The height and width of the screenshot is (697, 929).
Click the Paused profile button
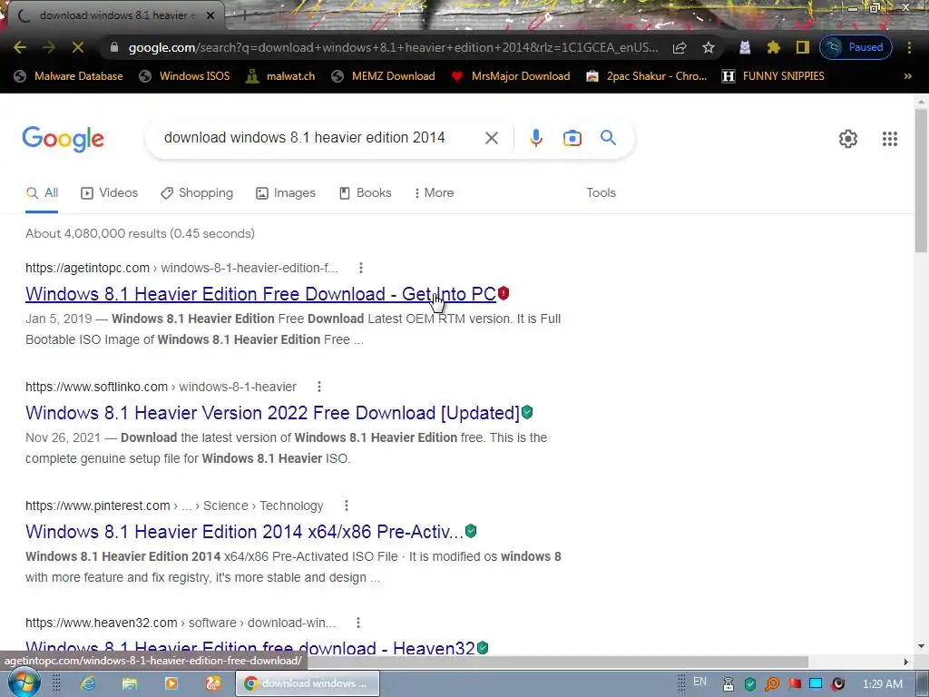856,47
